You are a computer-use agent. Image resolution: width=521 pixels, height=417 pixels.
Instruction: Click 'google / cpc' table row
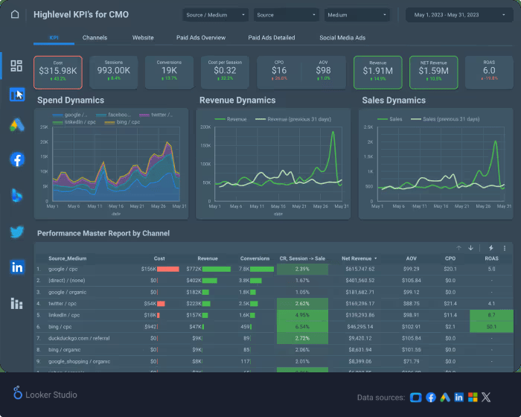[x=274, y=269]
